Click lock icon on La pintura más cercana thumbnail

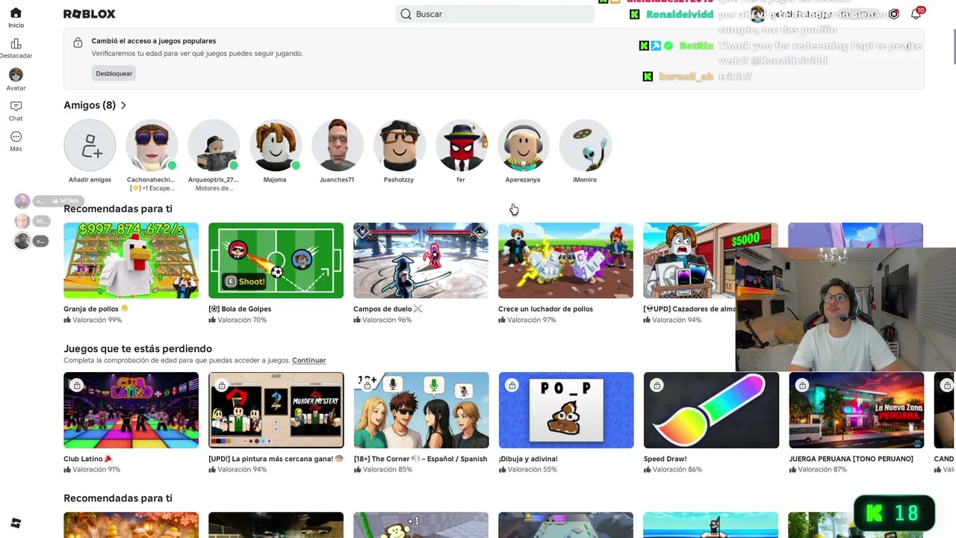222,386
